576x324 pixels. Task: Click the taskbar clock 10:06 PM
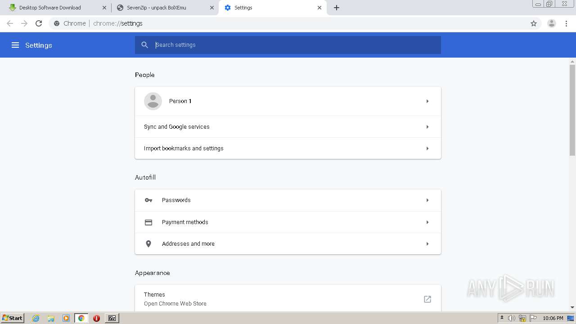coord(553,318)
